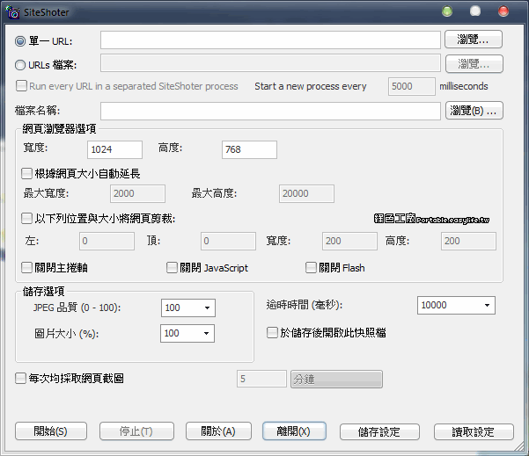This screenshot has width=529, height=456.
Task: Click the crop 高度 field showing 200
Action: click(468, 241)
